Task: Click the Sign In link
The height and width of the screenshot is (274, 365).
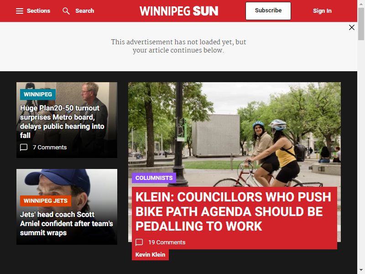Action: point(322,11)
